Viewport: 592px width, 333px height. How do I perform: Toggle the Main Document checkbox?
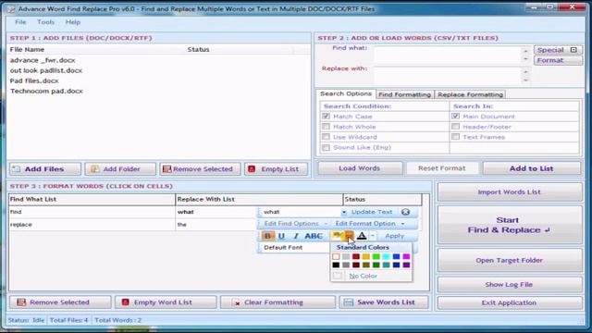tap(456, 117)
